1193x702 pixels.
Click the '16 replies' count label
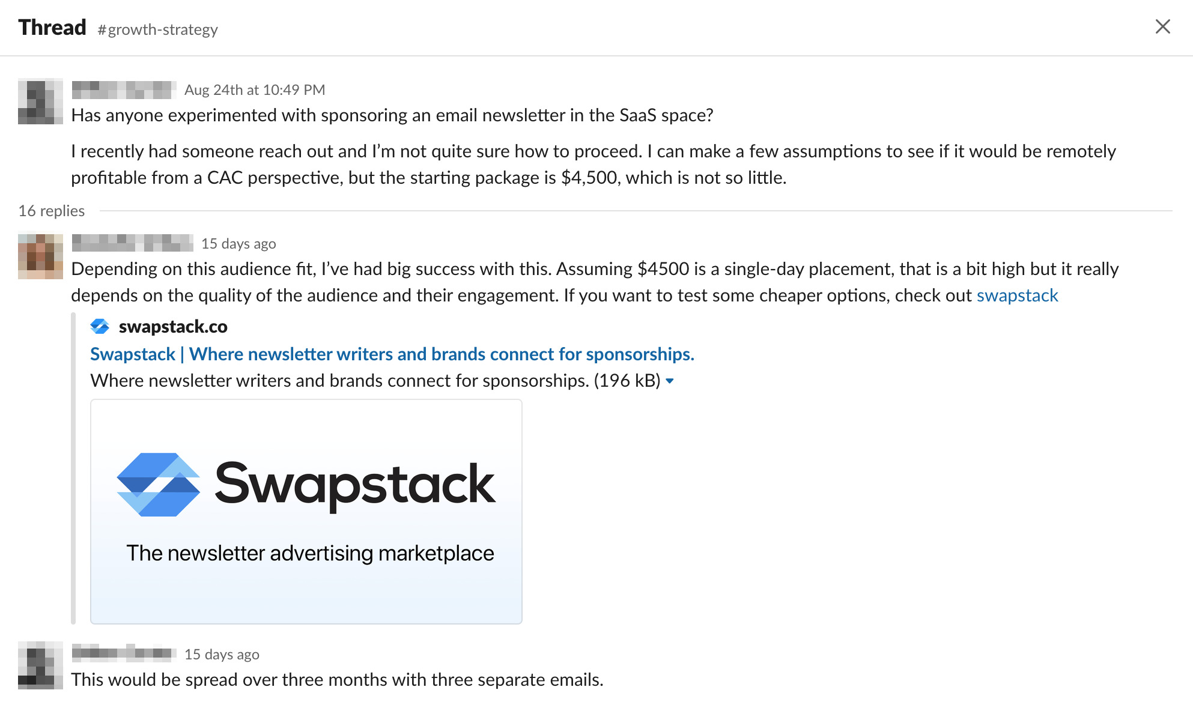pos(52,211)
